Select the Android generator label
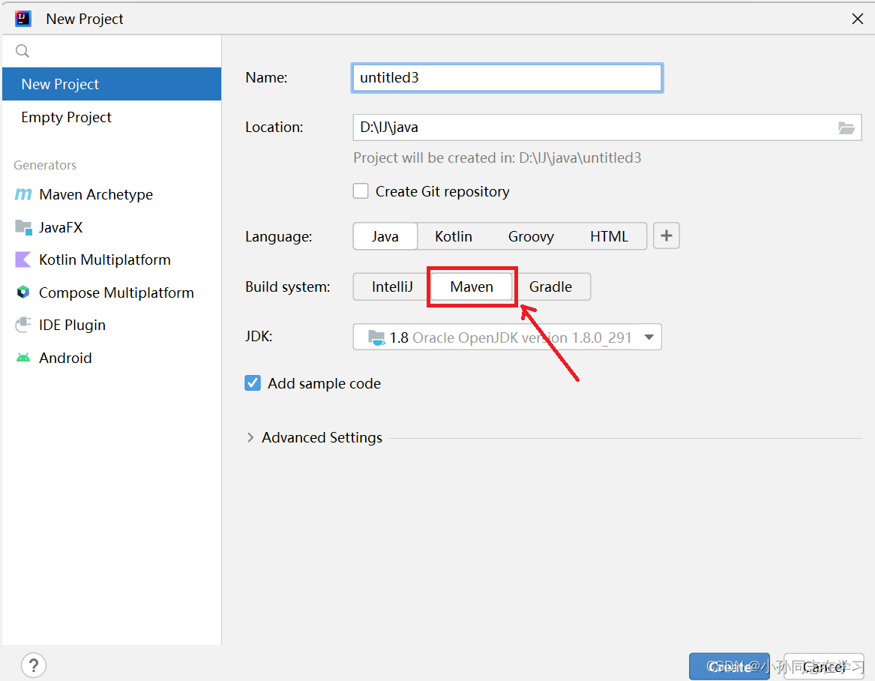The image size is (875, 681). pos(65,358)
